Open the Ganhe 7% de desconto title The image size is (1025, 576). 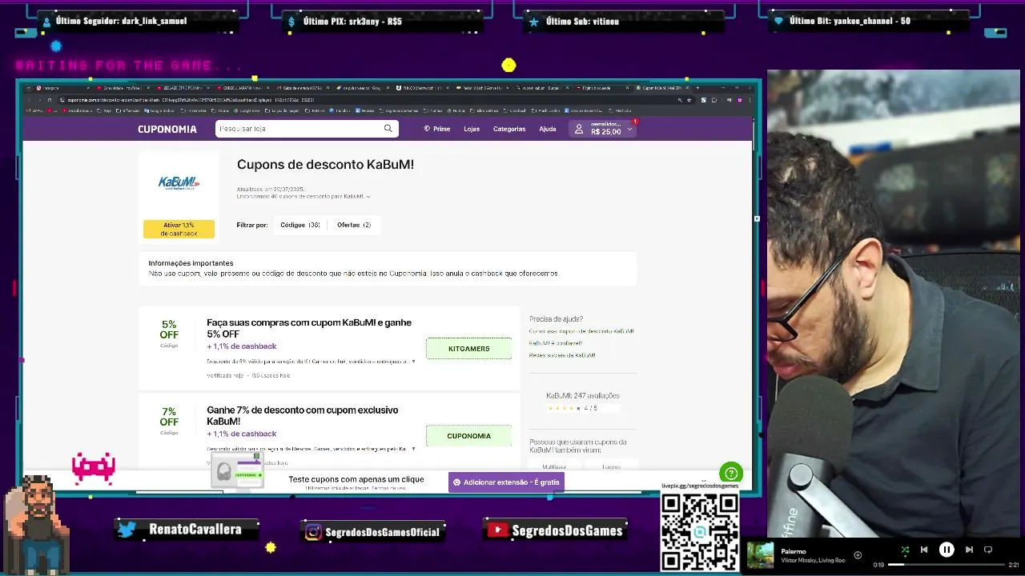(303, 415)
